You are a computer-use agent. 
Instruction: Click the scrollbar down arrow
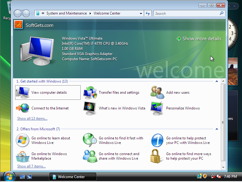pyautogui.click(x=223, y=167)
